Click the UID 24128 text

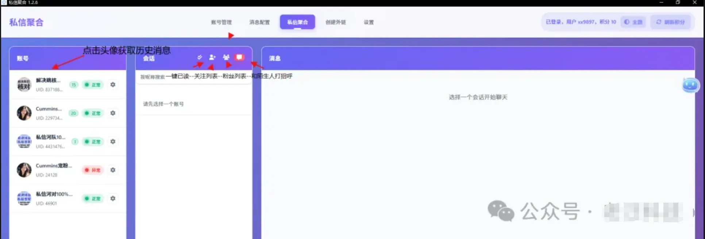(x=46, y=175)
